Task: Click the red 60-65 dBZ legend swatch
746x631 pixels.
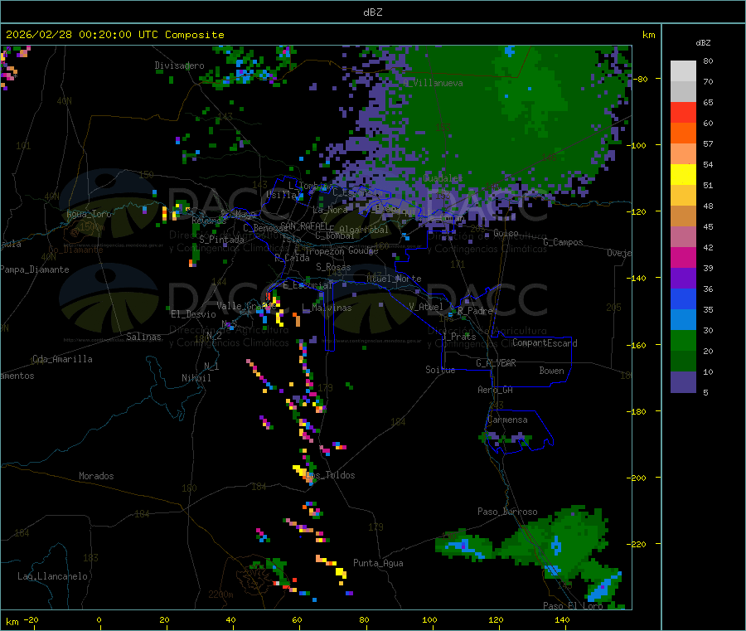Action: tap(683, 112)
